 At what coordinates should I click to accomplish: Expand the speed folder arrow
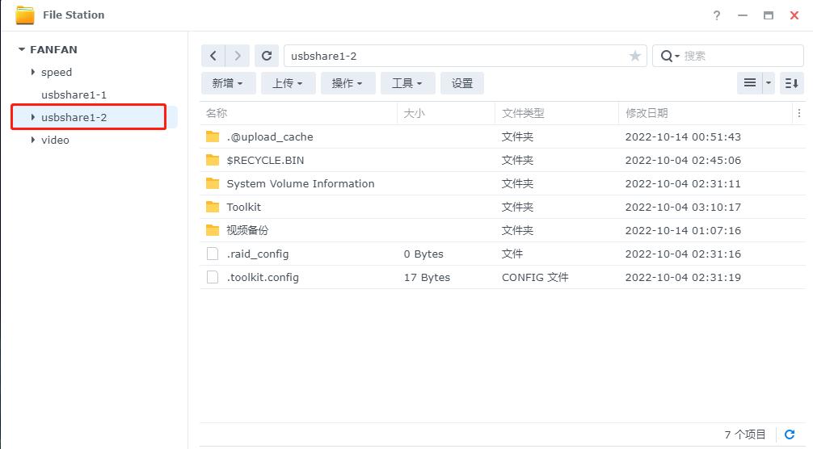tap(32, 72)
